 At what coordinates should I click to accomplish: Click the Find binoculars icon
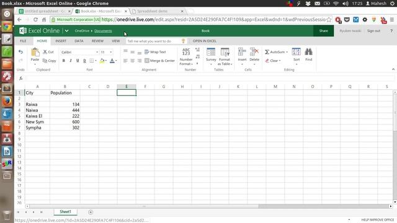pos(309,52)
